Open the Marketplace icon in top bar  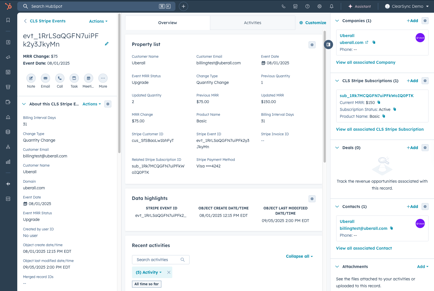point(295,6)
